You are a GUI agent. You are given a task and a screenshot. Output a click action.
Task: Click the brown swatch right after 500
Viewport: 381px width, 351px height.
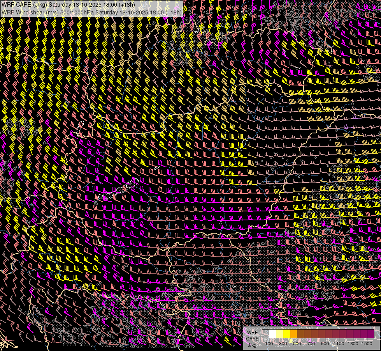tap(300, 333)
